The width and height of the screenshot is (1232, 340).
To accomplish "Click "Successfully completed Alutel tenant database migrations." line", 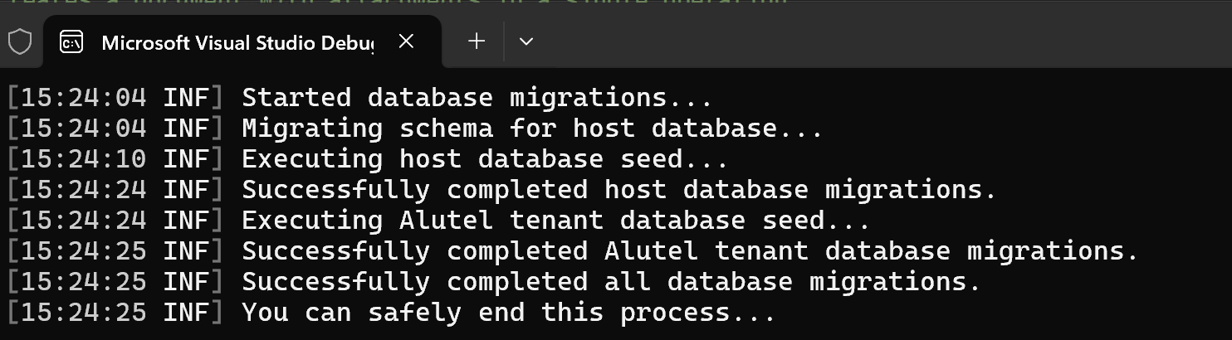I will (x=689, y=251).
